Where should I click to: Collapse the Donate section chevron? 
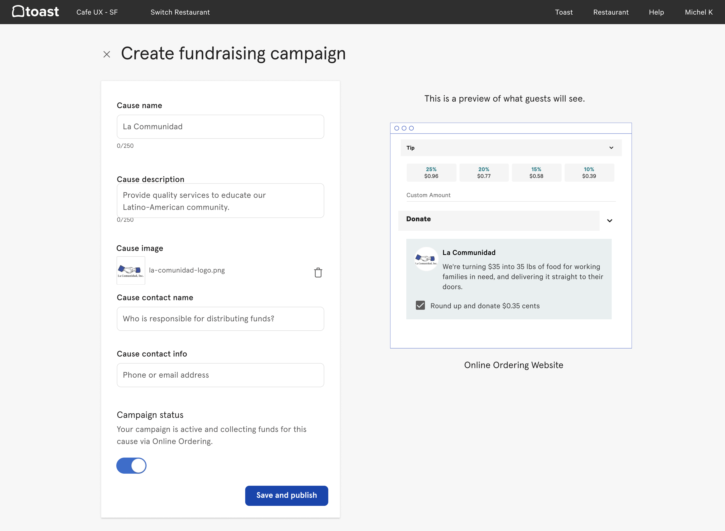[609, 221]
